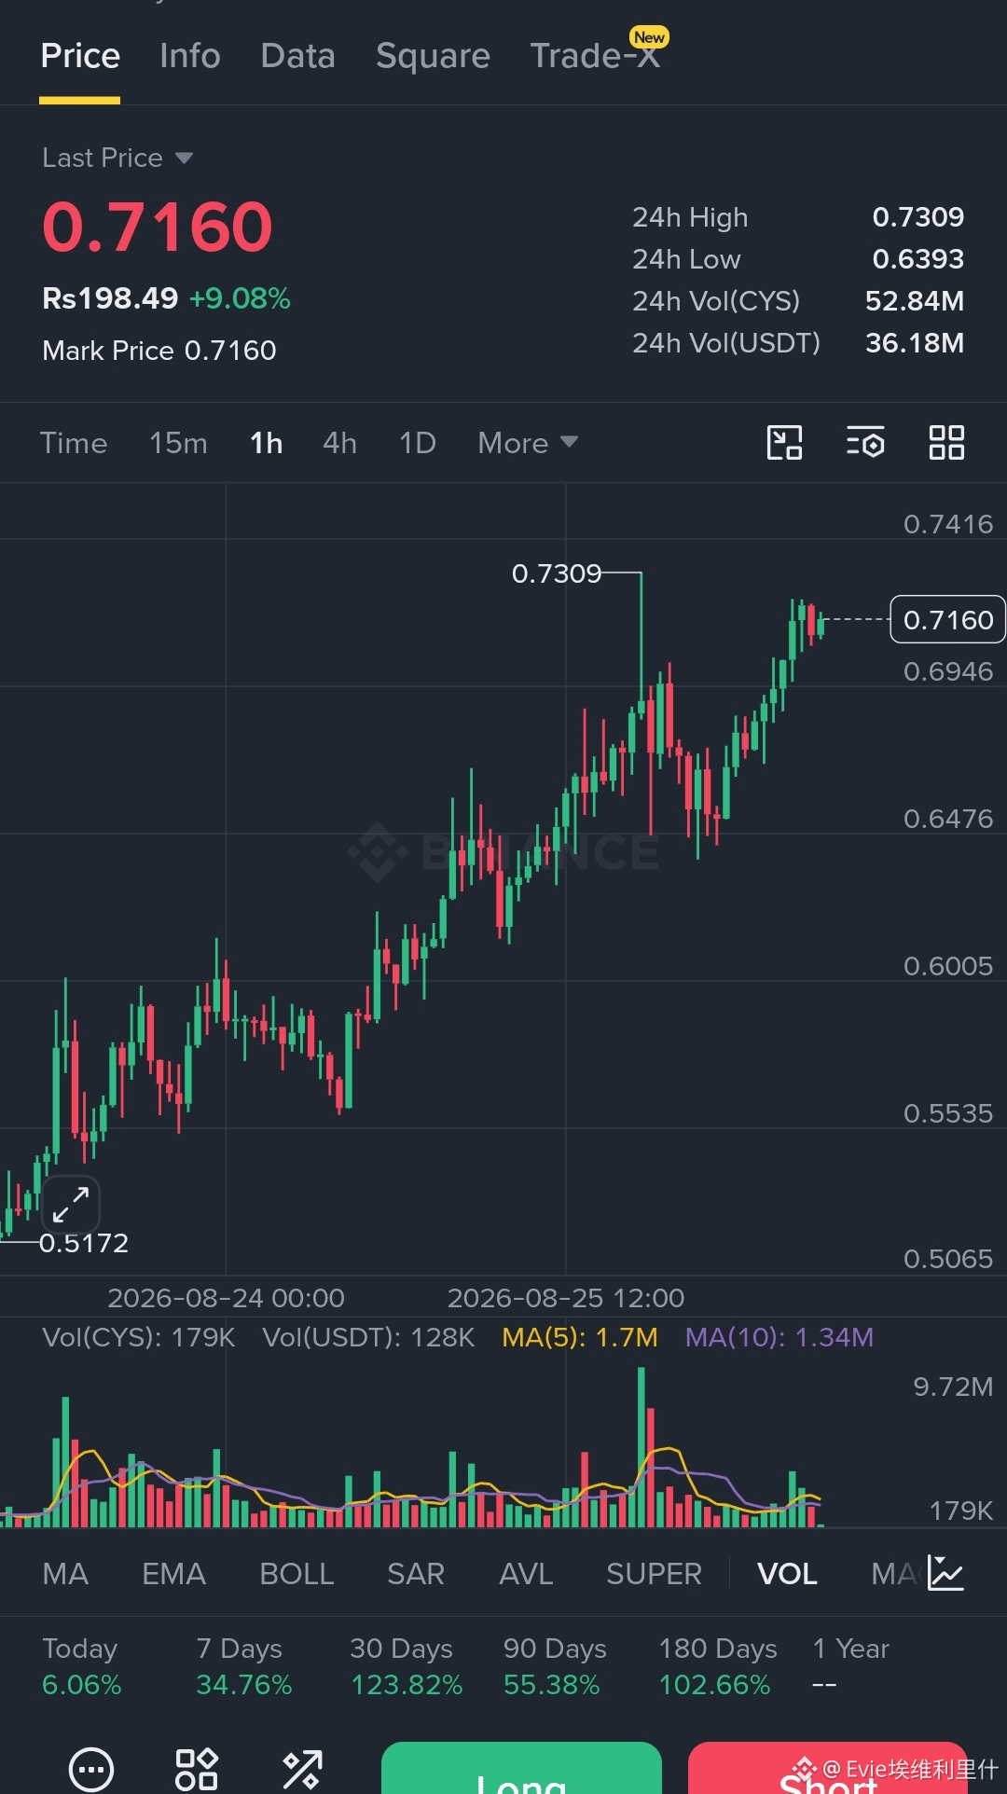Tap the Long button
This screenshot has width=1007, height=1794.
pos(521,1768)
